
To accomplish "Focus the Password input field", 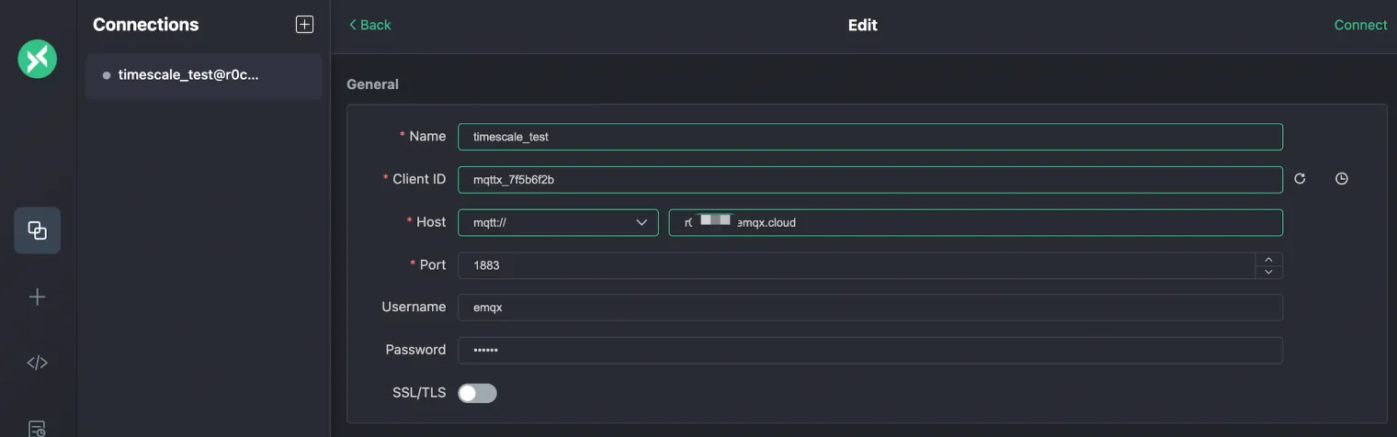I will tap(869, 350).
